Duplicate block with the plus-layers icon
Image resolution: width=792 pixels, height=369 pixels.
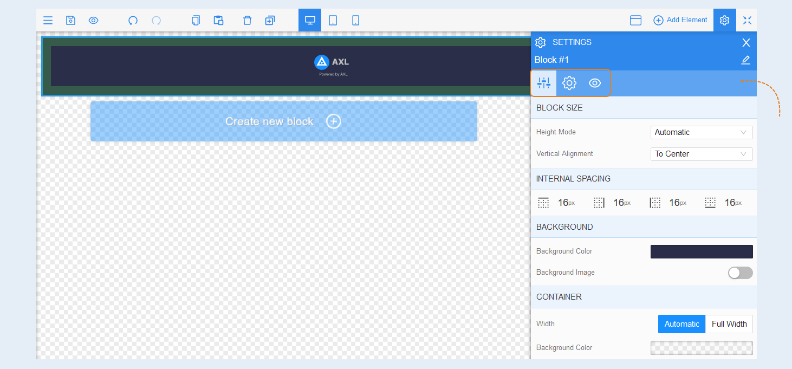[270, 21]
